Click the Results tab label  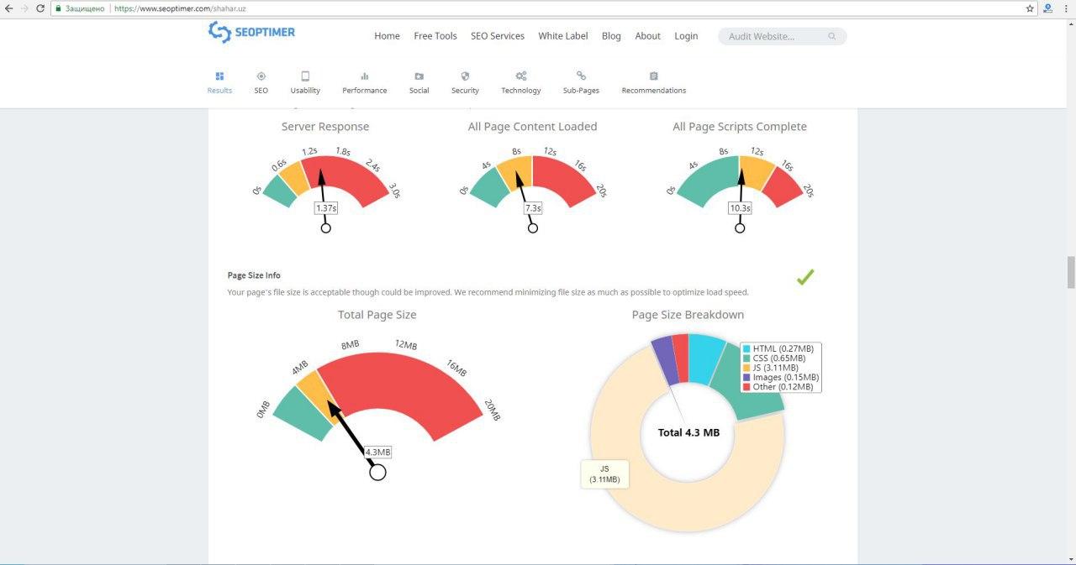click(219, 91)
